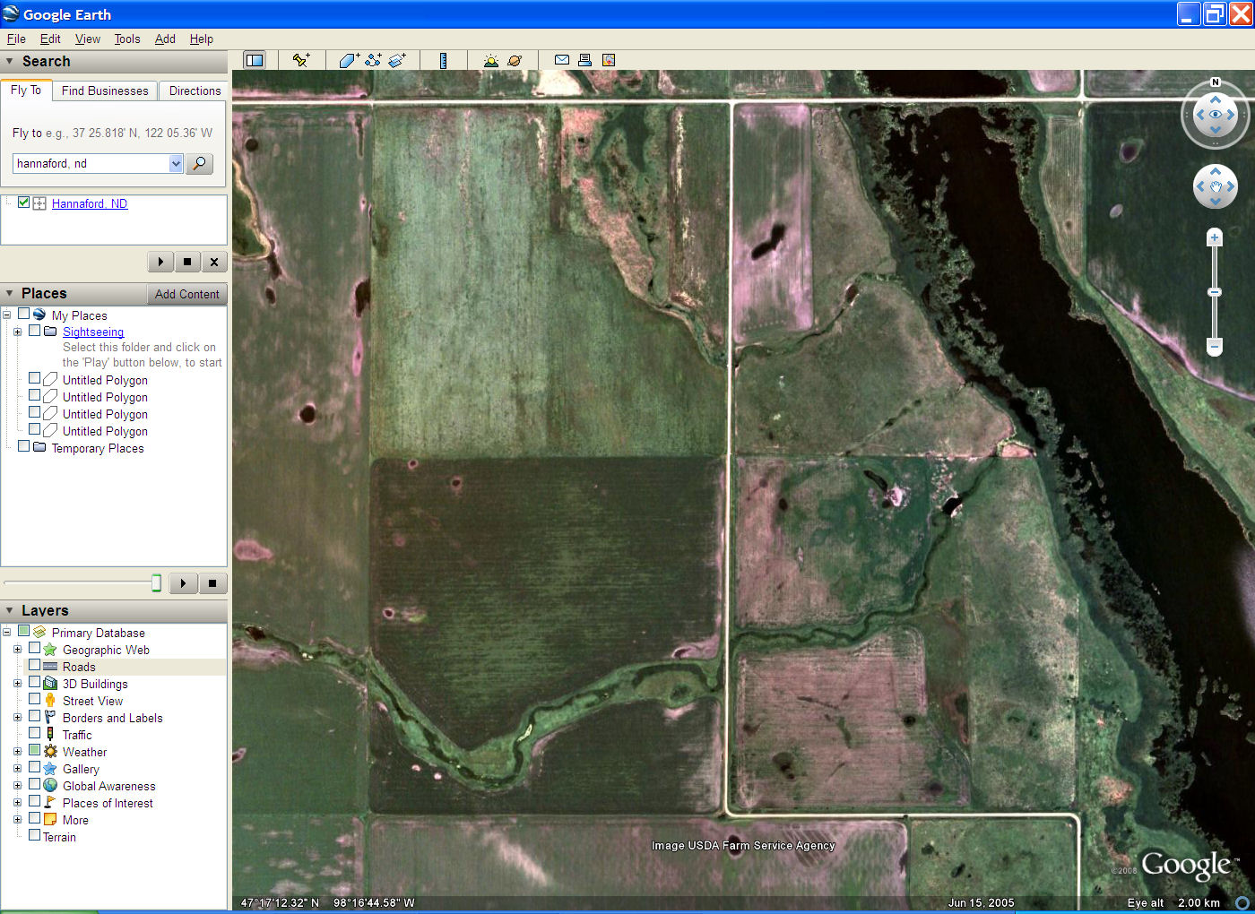Screen dimensions: 1255x914
Task: Click the Add Content button
Action: click(186, 294)
